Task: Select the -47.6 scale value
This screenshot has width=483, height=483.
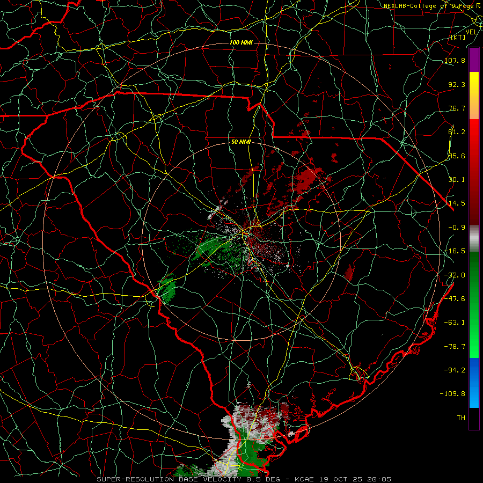Action: tap(455, 298)
